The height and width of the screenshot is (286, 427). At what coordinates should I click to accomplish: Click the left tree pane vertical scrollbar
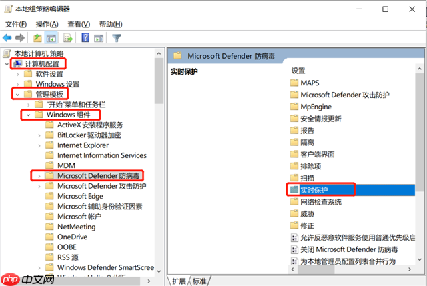point(159,167)
